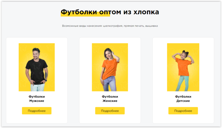Click the yellow highlight under Футболки
Screen dimensions: 222x128
[85, 15]
